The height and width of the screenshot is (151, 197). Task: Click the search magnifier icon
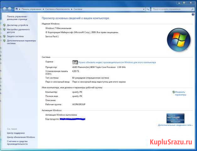192,9
